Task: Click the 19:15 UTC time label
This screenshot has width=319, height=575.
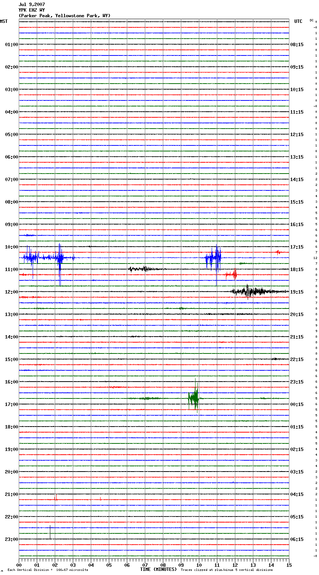Action: click(x=297, y=292)
